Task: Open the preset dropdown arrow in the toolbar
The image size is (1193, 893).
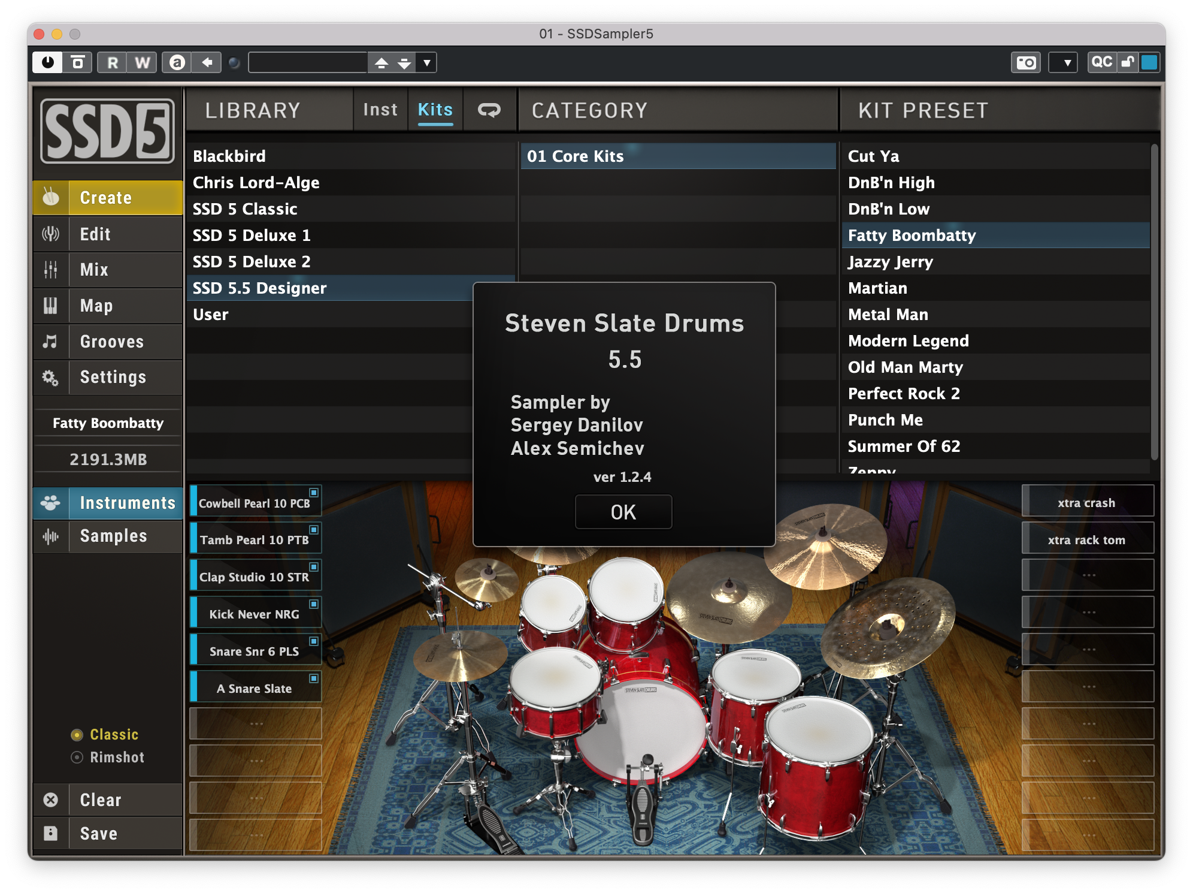Action: [426, 62]
